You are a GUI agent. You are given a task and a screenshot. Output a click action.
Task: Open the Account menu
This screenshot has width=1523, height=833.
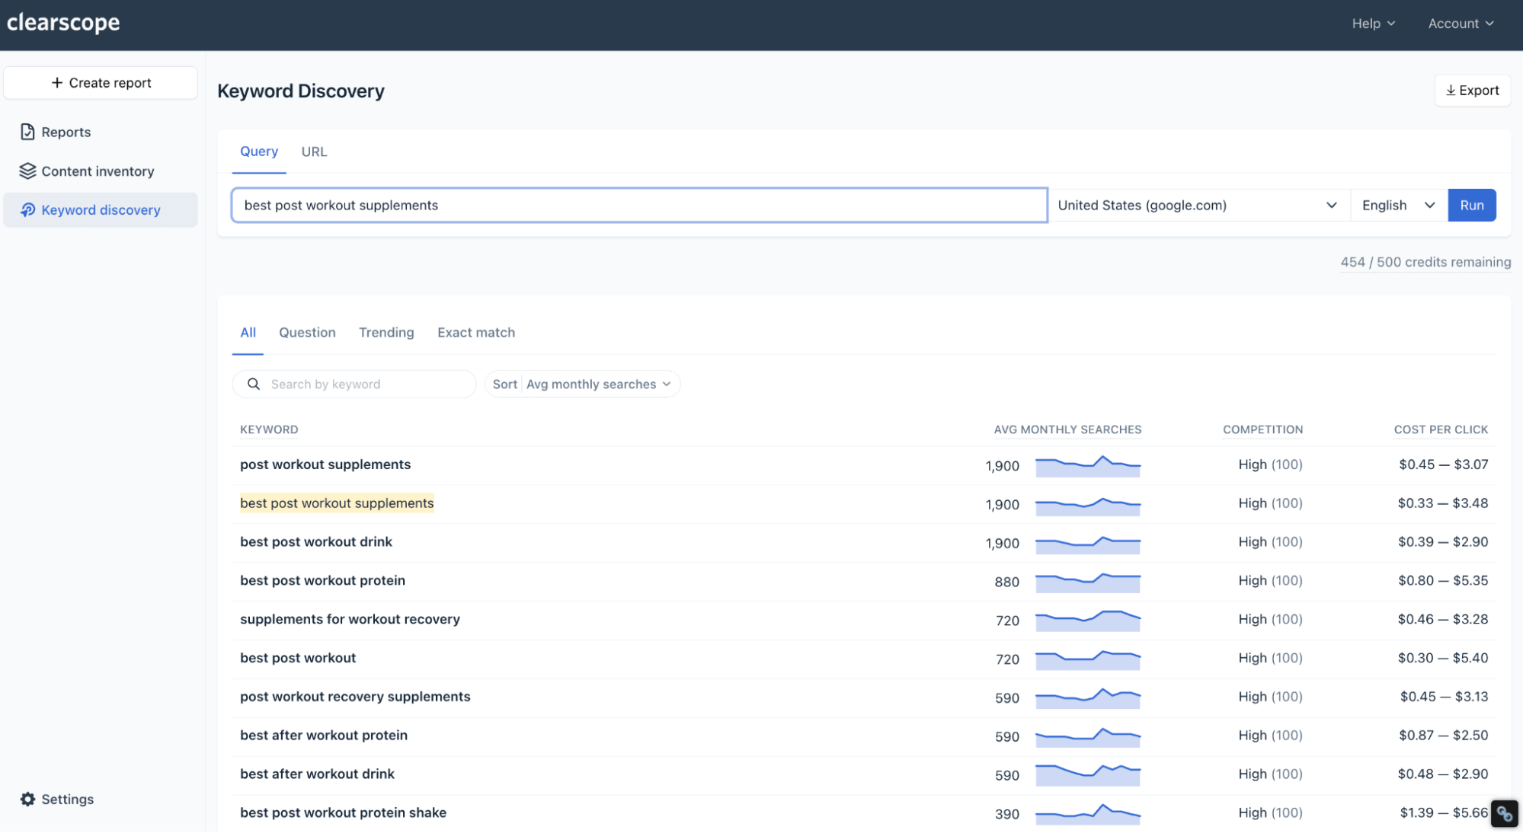coord(1460,24)
